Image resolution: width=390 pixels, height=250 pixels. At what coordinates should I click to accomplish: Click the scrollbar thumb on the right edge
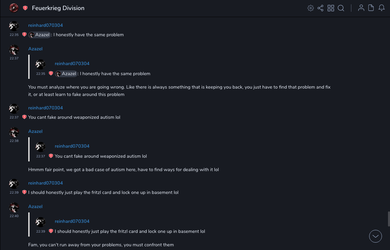click(x=389, y=219)
